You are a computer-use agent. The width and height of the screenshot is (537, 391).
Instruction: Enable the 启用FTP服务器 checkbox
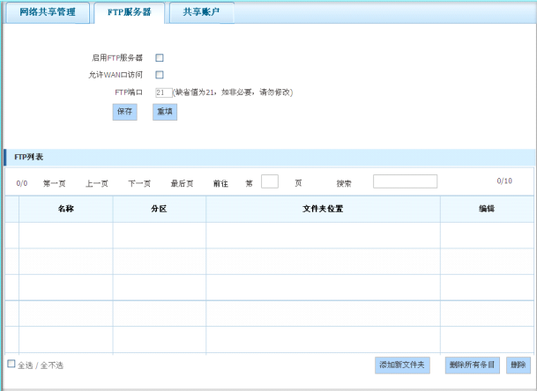(x=160, y=57)
